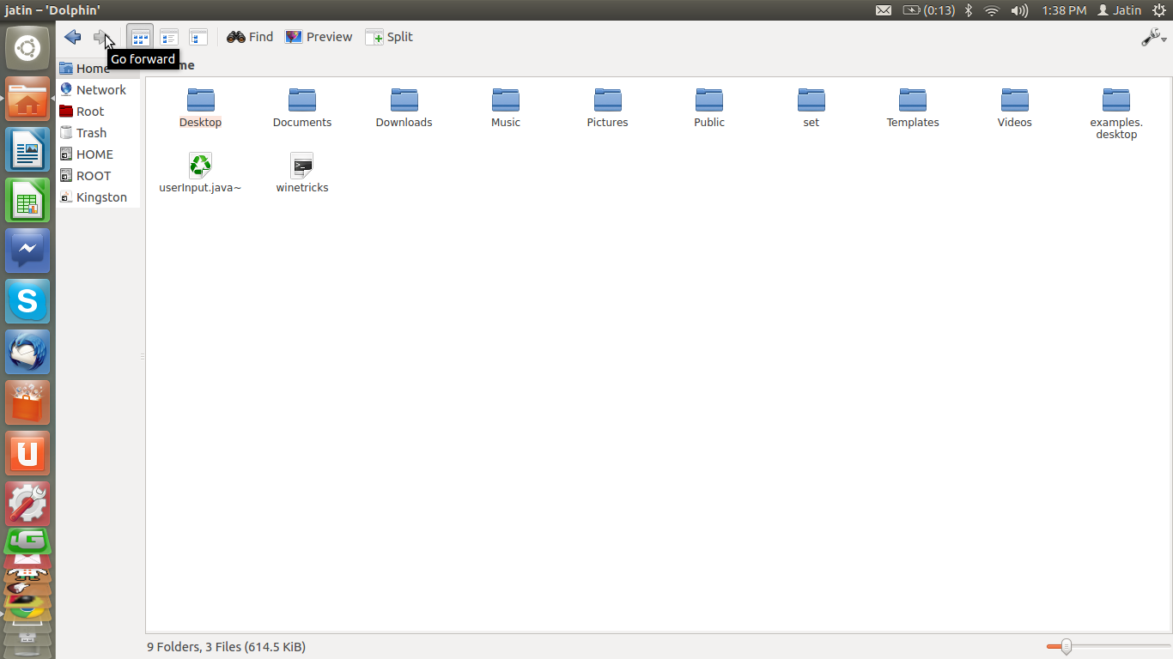Open the Documents folder

tap(301, 103)
